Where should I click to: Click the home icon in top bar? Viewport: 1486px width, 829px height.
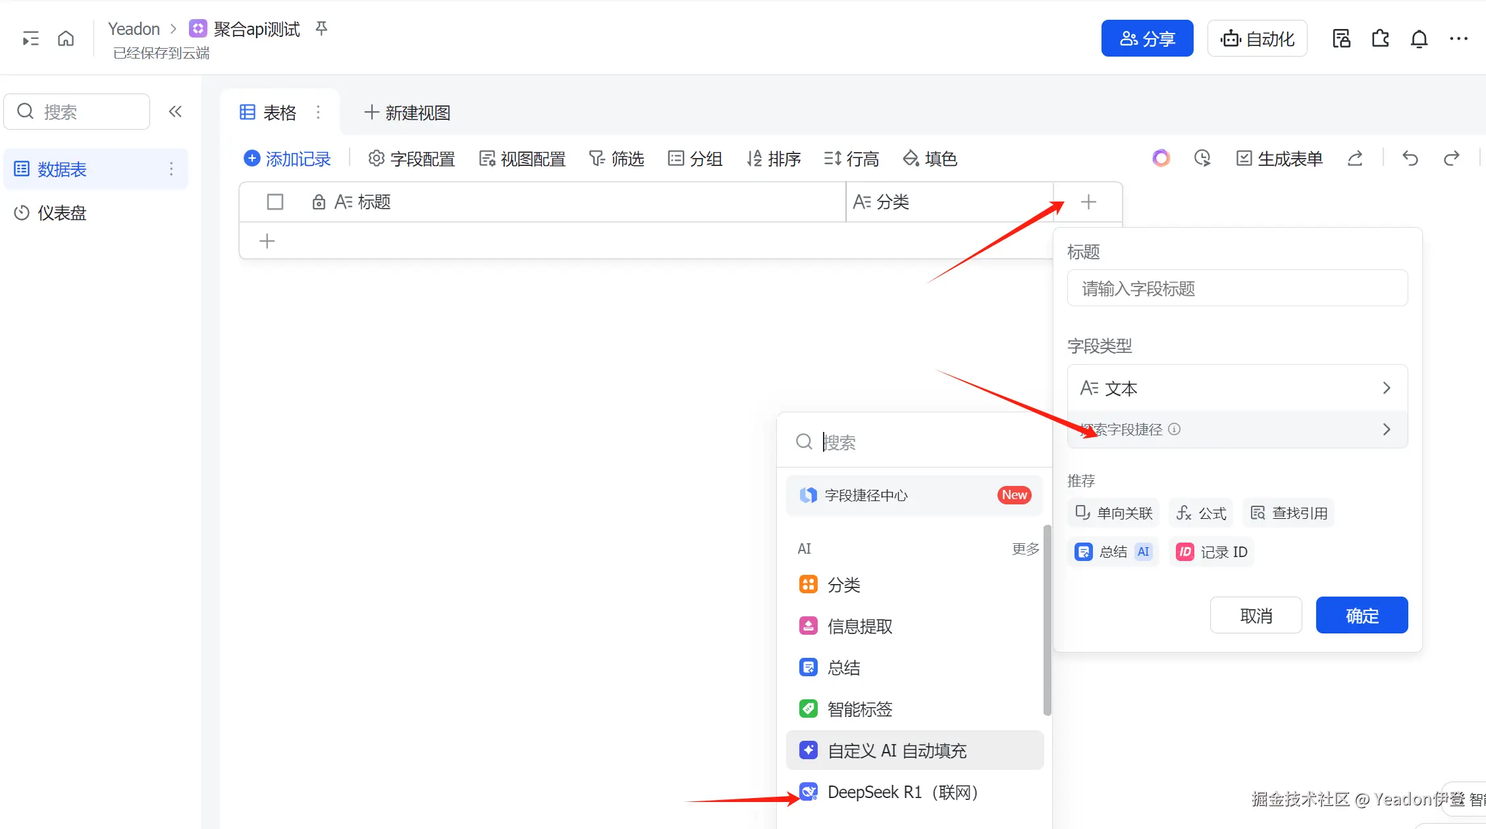[x=66, y=39]
